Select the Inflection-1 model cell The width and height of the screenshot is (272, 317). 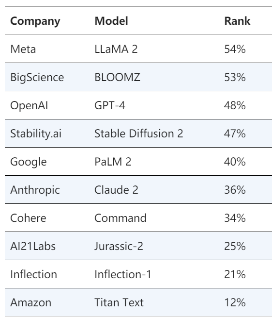click(x=123, y=275)
